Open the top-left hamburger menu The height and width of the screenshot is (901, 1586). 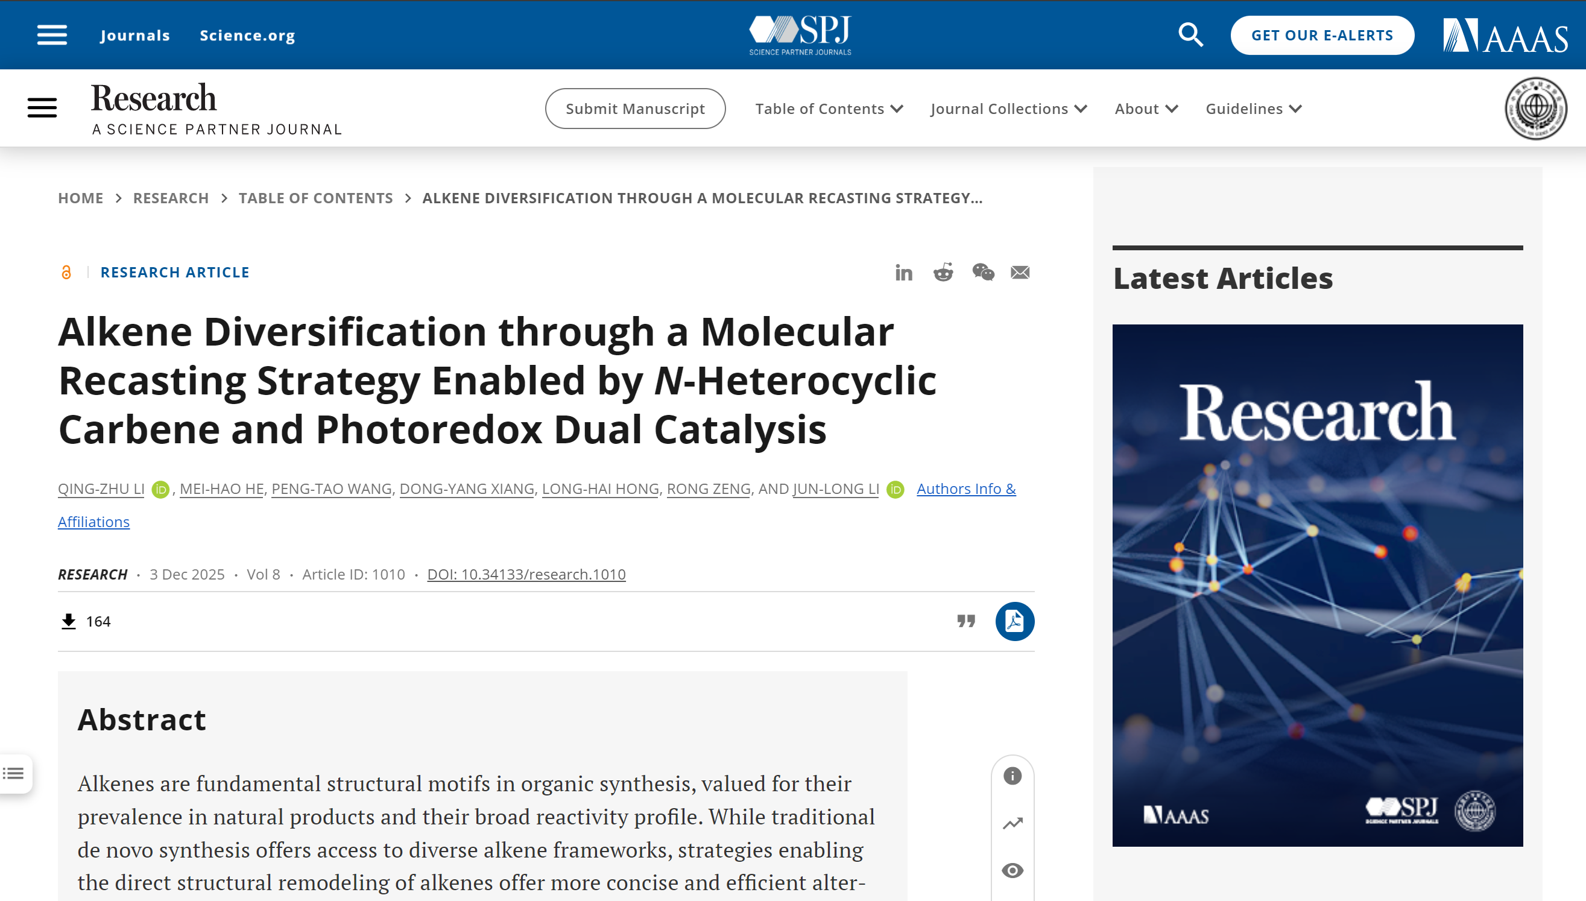(x=52, y=35)
